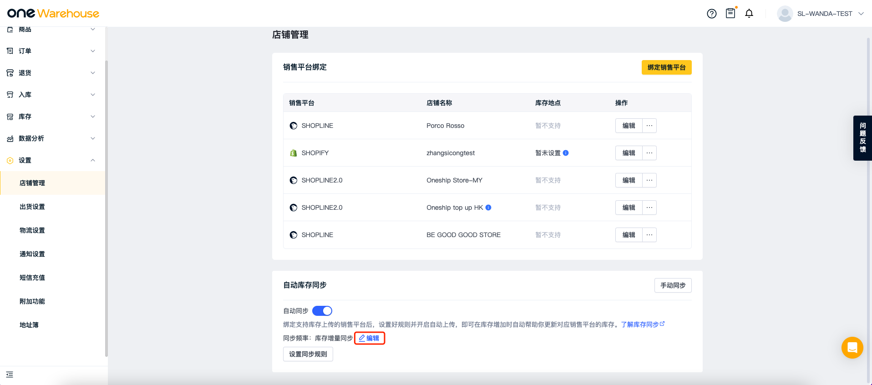Screen dimensions: 872x385
Task: Open more options for Oneship Store-MY
Action: click(649, 180)
